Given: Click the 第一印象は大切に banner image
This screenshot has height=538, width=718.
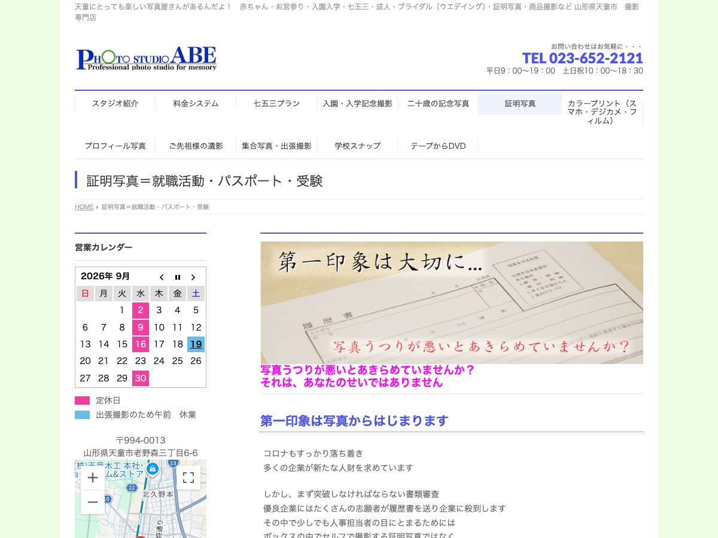Looking at the screenshot, I should tap(452, 302).
